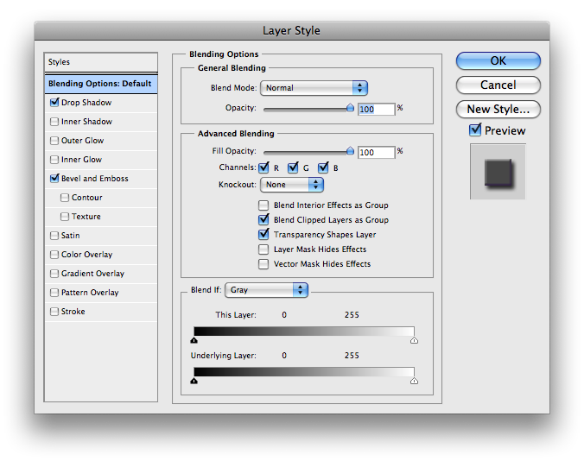584x461 pixels.
Task: Toggle the G channel checkbox
Action: coord(293,167)
